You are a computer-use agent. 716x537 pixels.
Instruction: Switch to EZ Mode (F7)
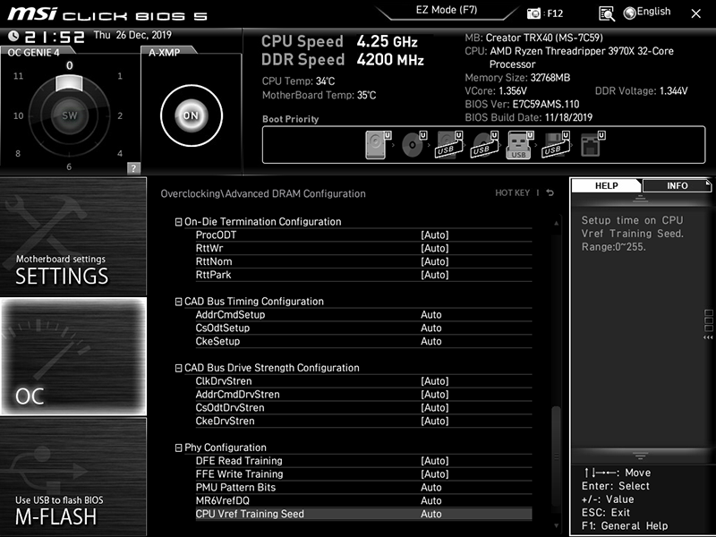pyautogui.click(x=447, y=10)
